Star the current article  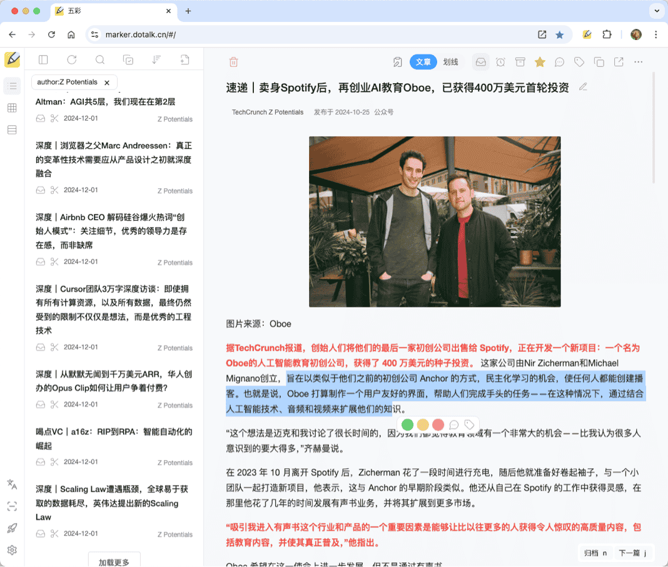pos(540,62)
